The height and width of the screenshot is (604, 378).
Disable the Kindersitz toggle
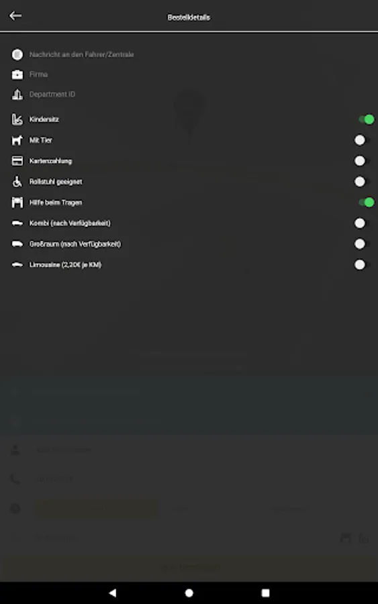pyautogui.click(x=366, y=119)
